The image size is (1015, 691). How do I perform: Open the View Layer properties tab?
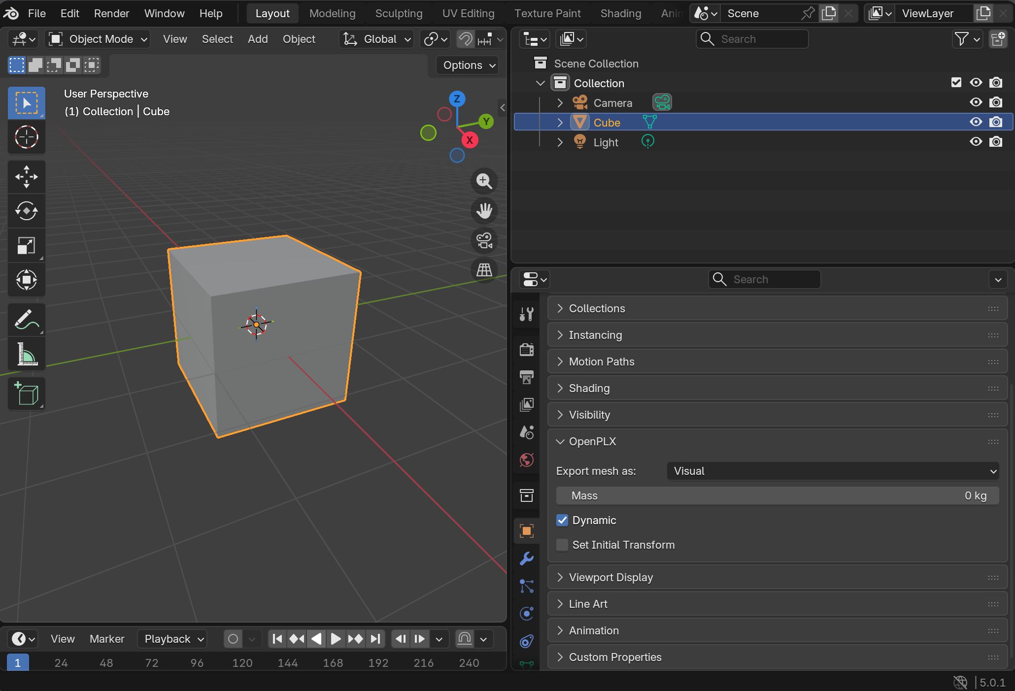click(527, 405)
